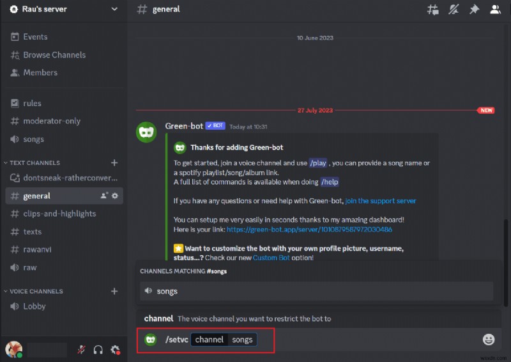Focus the songs value in command box
The height and width of the screenshot is (362, 511).
pos(242,340)
